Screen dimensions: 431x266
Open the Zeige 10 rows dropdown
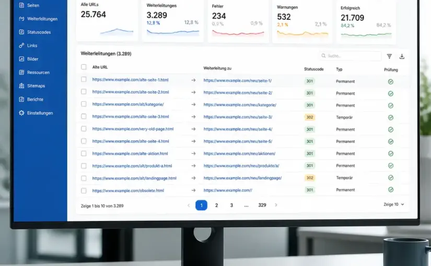[394, 204]
